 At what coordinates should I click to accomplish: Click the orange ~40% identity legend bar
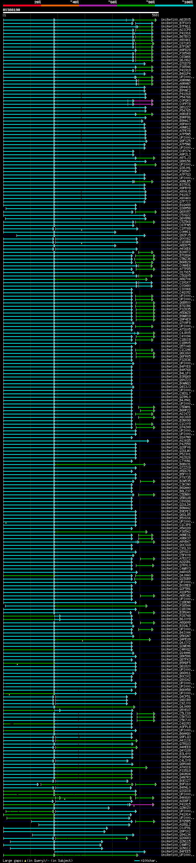(60, 6)
